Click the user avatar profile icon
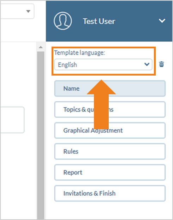 click(x=63, y=21)
